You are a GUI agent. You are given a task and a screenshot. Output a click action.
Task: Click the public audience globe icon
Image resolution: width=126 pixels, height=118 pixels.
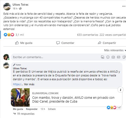tap(20, 9)
